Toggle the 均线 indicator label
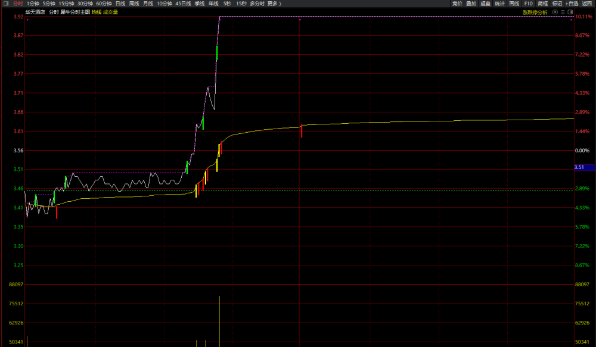The image size is (596, 347). 97,12
